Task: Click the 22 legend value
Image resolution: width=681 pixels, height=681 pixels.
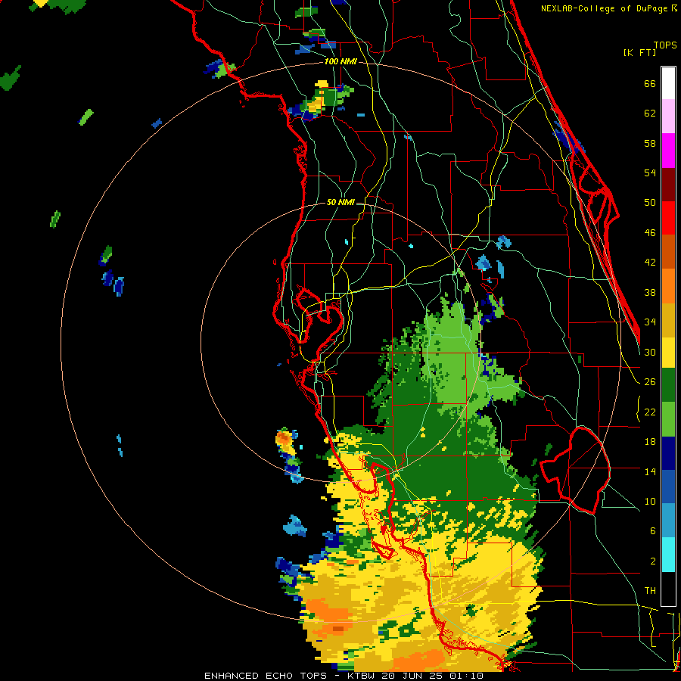Action: (x=650, y=412)
